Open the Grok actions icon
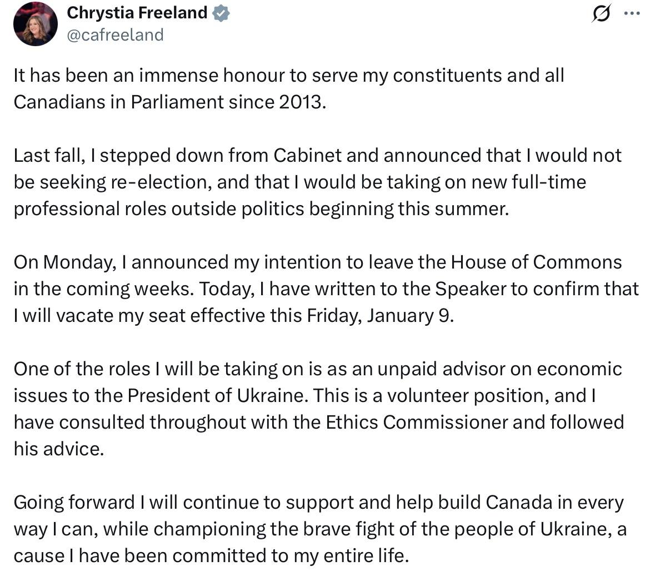Viewport: 655px width, 576px height. coord(601,13)
